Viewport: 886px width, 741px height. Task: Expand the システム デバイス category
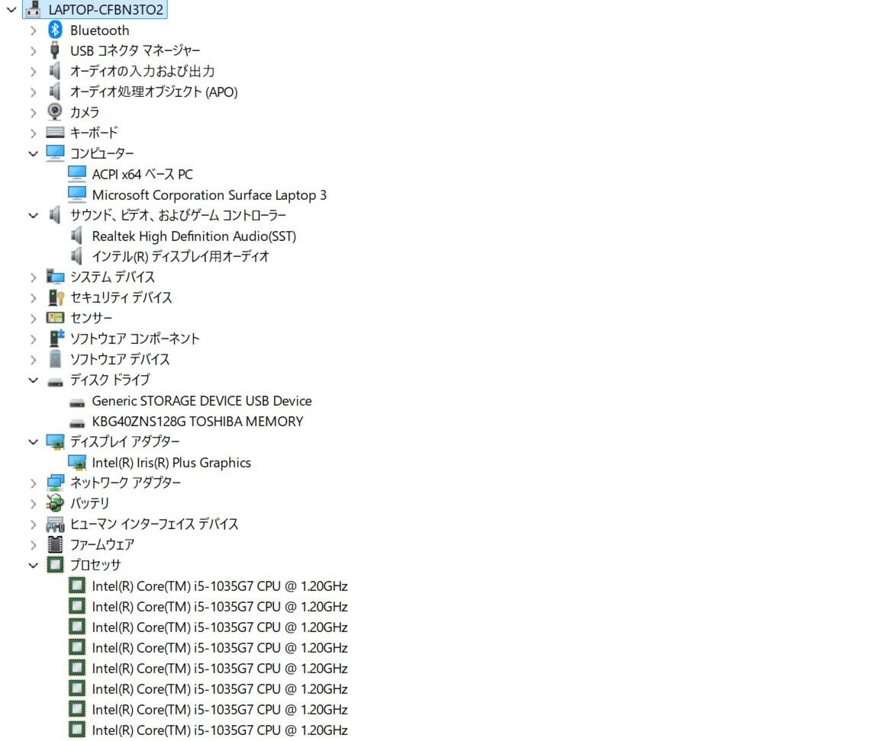(x=34, y=277)
